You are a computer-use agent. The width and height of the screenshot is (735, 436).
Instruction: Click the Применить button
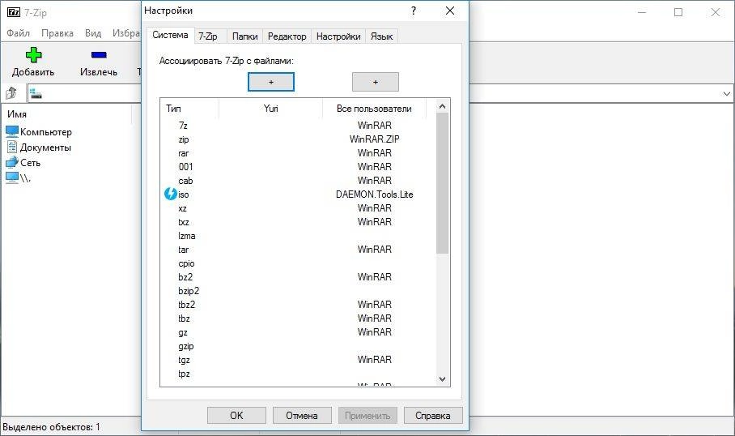tap(367, 416)
